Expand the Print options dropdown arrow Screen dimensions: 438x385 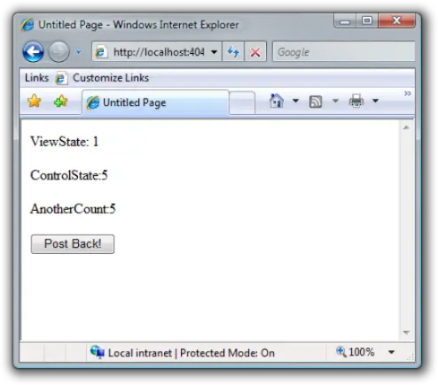[375, 101]
